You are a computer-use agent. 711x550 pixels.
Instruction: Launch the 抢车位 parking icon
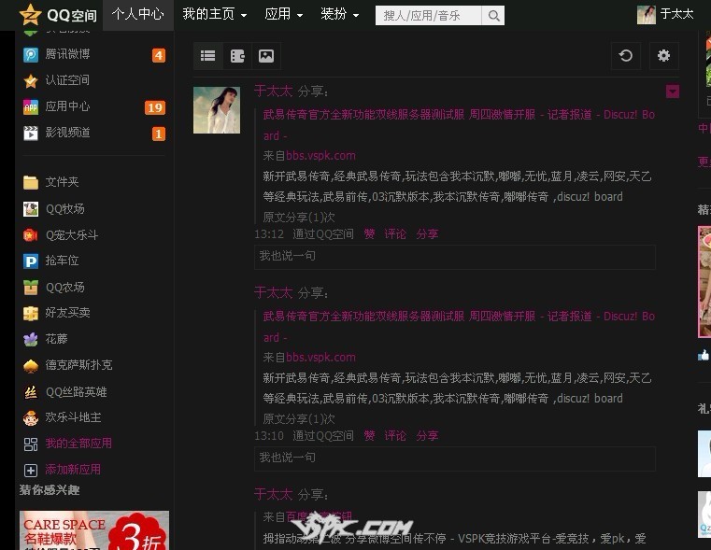point(31,261)
